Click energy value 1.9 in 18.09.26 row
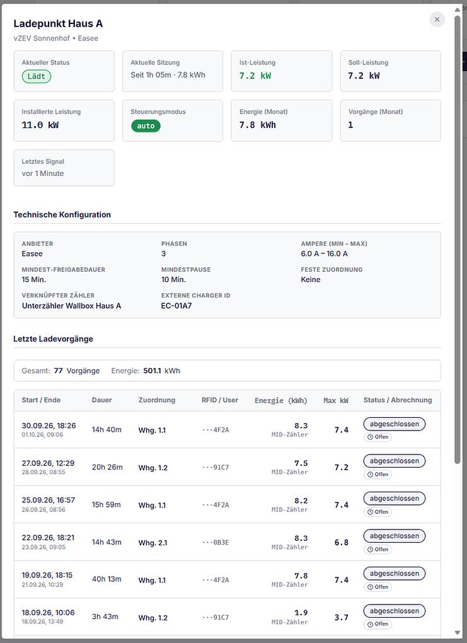467x643 pixels. click(301, 613)
